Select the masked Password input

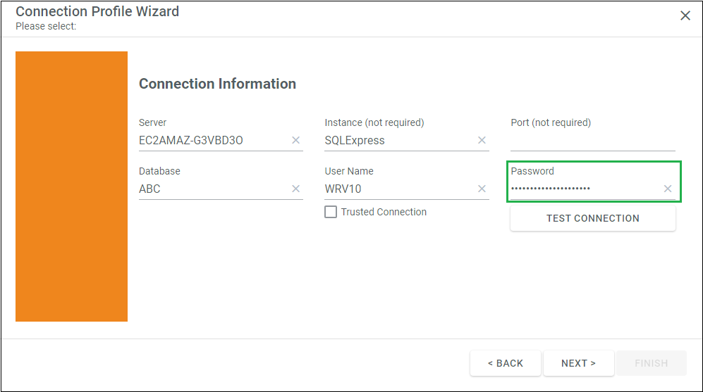[x=586, y=189]
